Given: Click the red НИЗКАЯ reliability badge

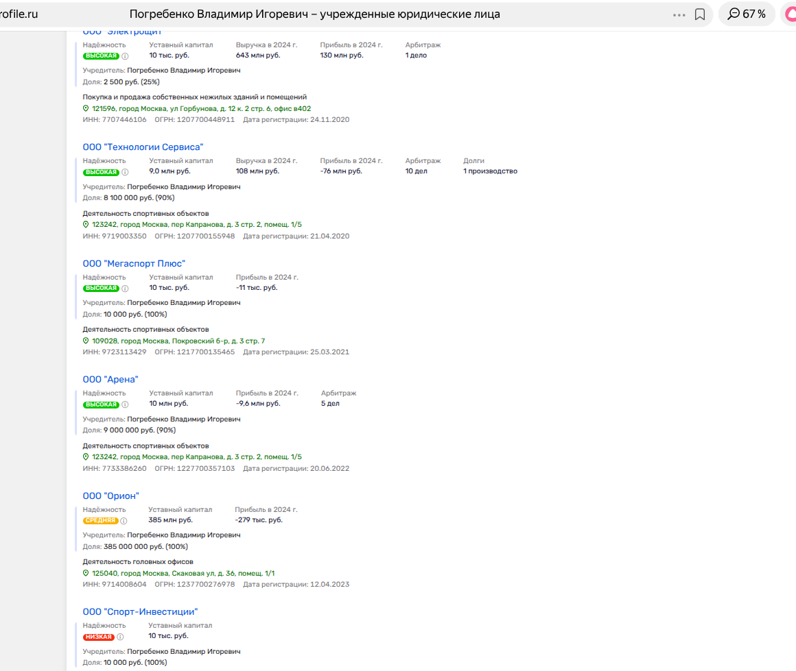Looking at the screenshot, I should (98, 637).
